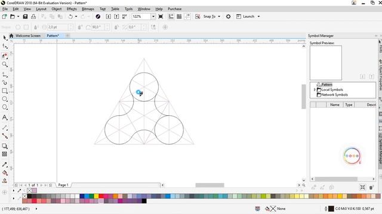382x214 pixels.
Task: Click the Import icon
Action: coord(108,17)
